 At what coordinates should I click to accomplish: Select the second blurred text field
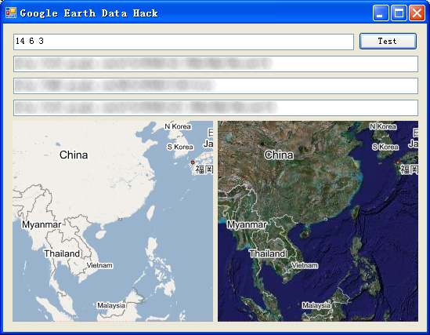point(215,86)
